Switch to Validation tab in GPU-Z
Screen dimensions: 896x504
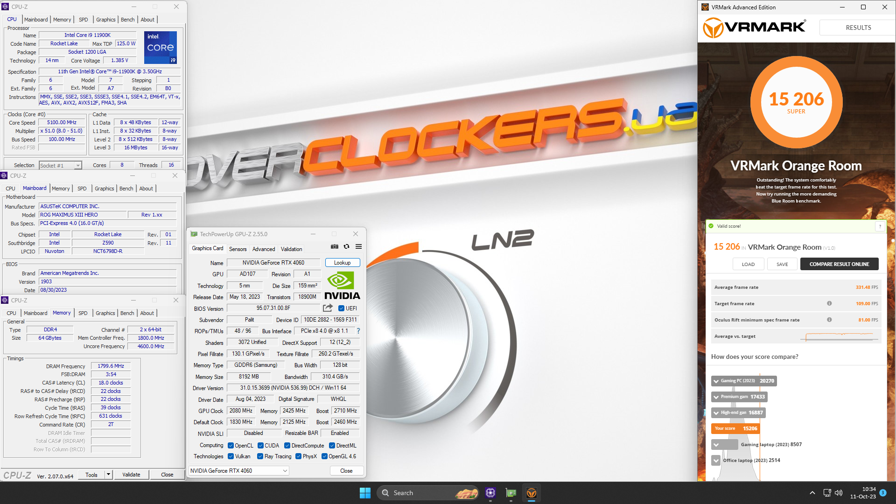(x=291, y=249)
